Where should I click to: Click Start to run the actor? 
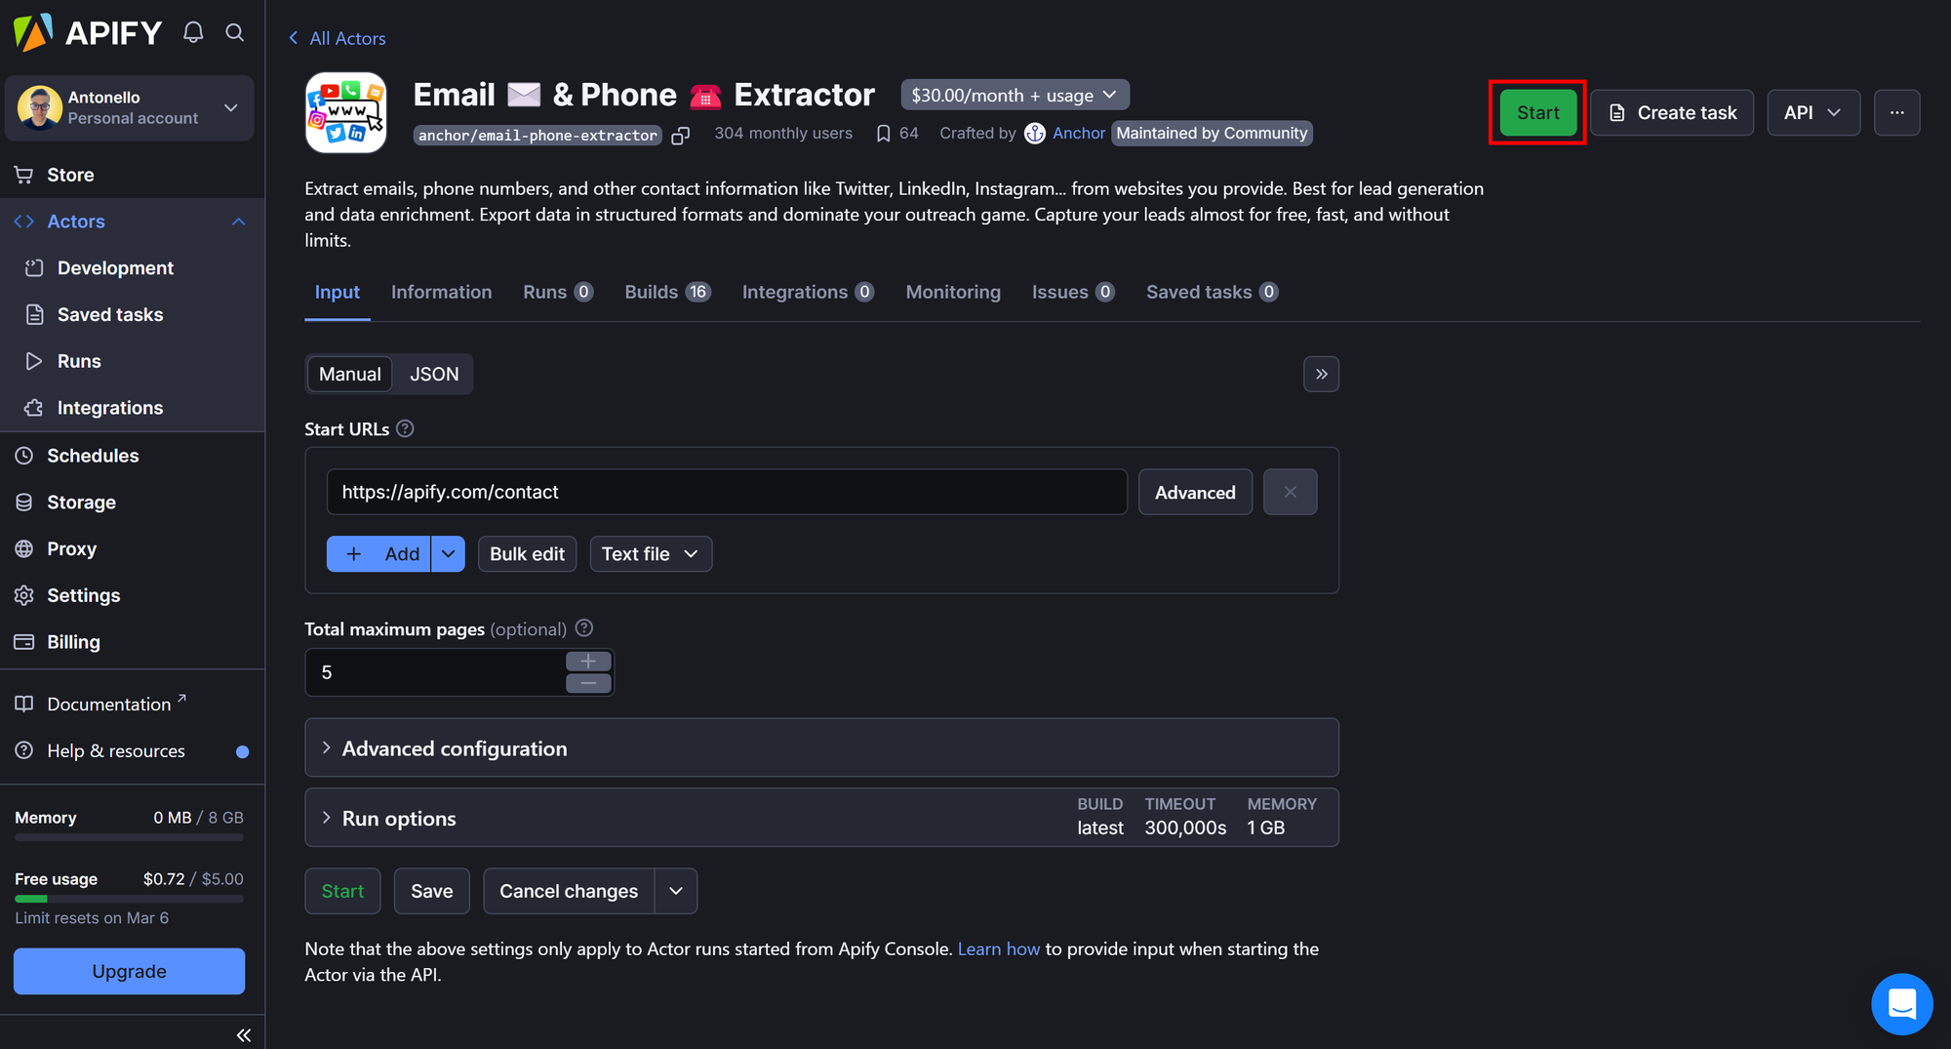(x=1536, y=112)
